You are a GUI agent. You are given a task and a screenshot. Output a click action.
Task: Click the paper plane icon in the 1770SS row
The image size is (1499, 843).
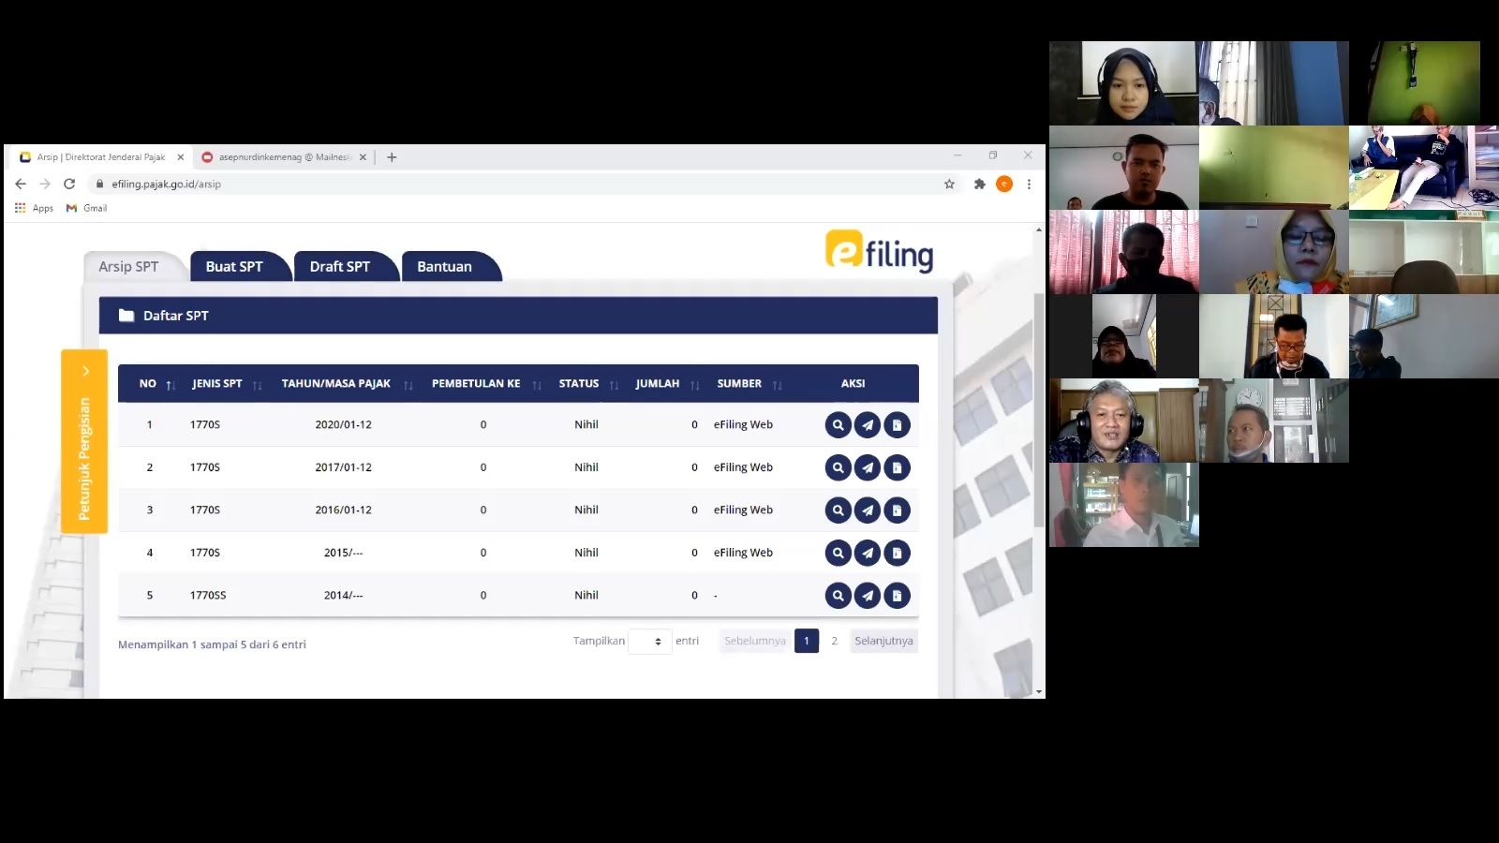868,596
